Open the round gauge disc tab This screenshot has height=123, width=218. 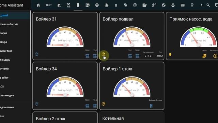pyautogui.click(x=163, y=5)
